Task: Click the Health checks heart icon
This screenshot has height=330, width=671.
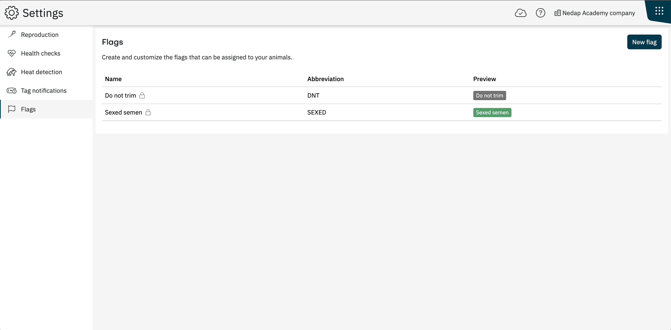Action: (12, 53)
